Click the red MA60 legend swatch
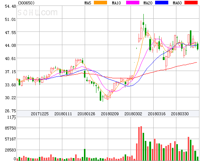 pos(191,3)
